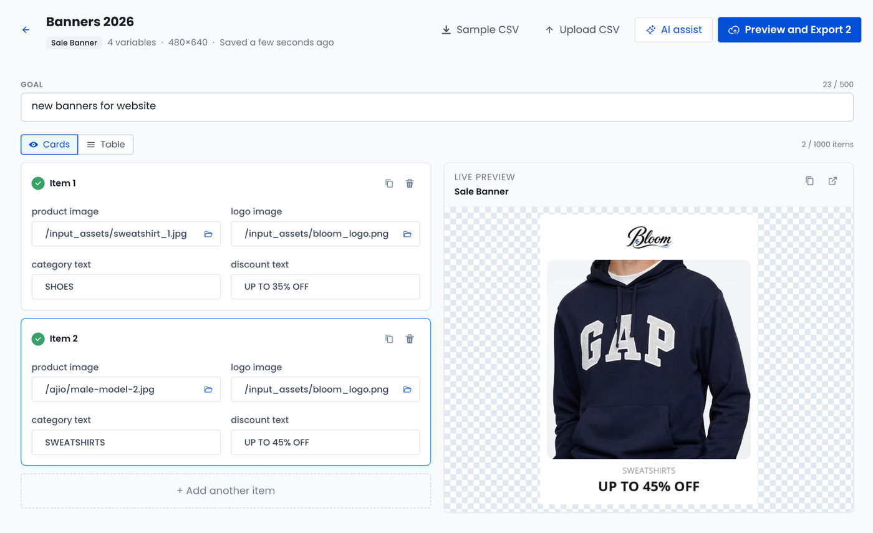Viewport: 873px width, 533px height.
Task: Click Item 2 product image path field
Action: click(x=126, y=389)
